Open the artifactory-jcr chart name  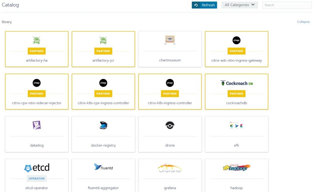pyautogui.click(x=103, y=60)
